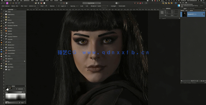Add a Selective Colour adjustment
The height and width of the screenshot is (105, 206).
click(15, 50)
